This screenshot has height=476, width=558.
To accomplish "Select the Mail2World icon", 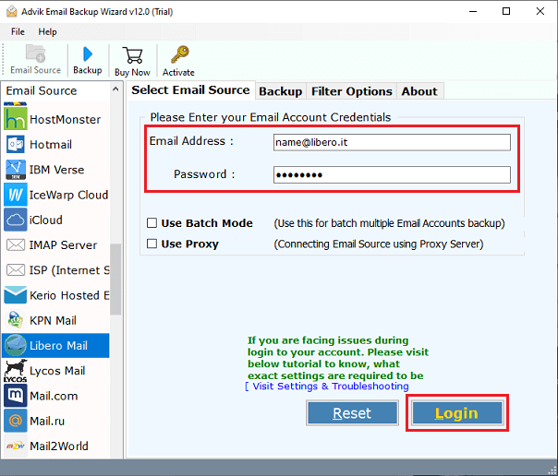I will pyautogui.click(x=16, y=446).
